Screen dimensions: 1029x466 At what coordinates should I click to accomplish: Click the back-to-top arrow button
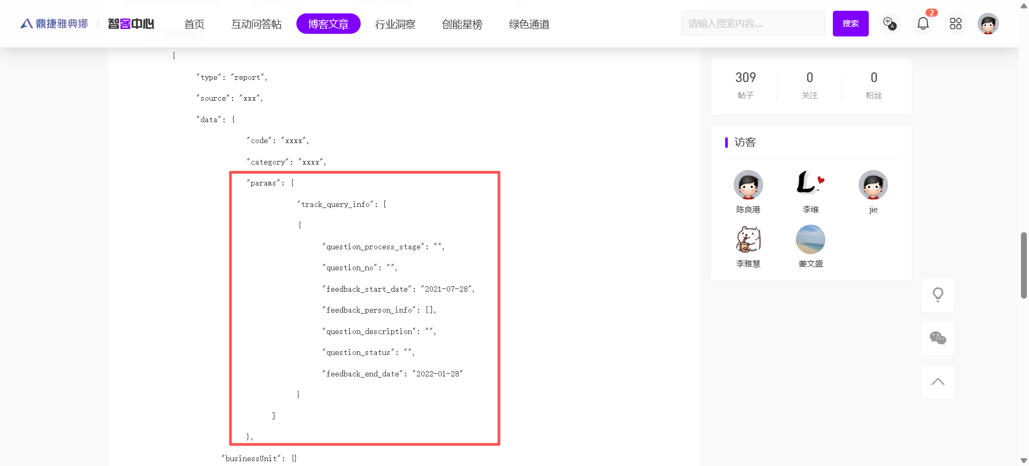coord(938,382)
